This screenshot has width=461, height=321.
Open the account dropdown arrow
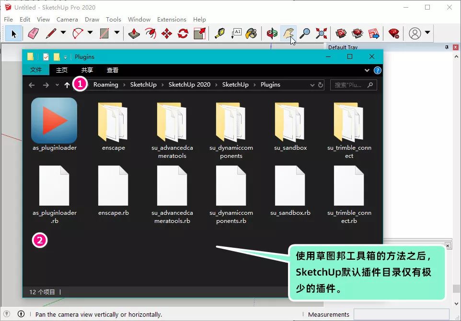pyautogui.click(x=427, y=32)
